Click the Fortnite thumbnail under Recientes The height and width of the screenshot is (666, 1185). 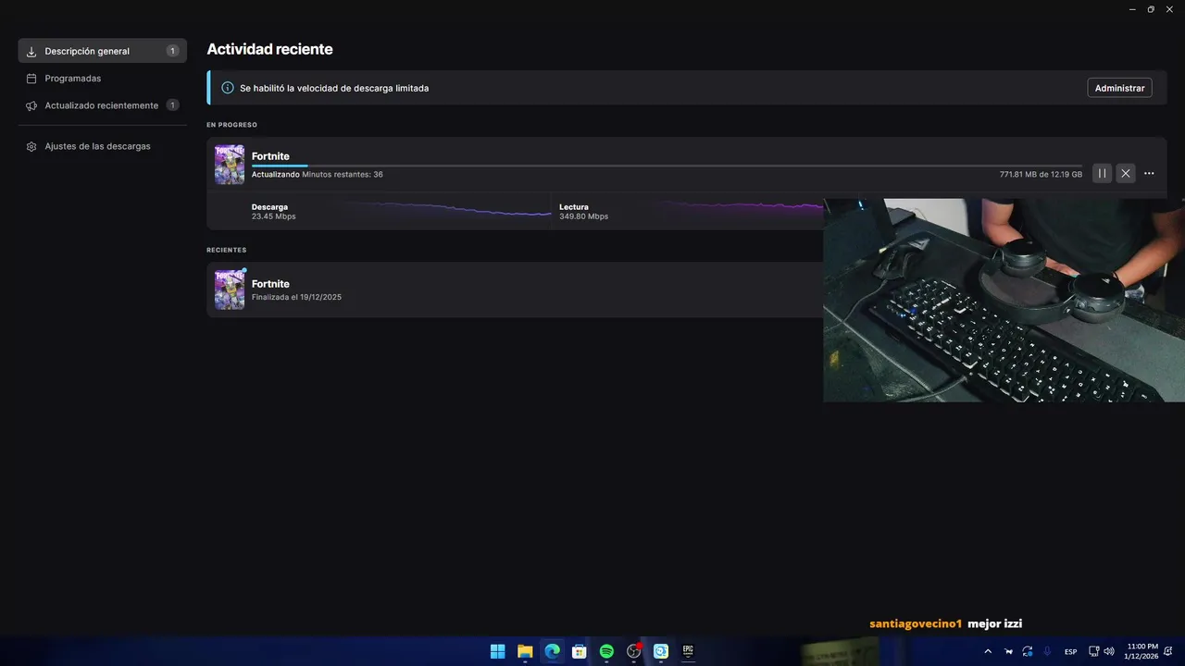(230, 290)
